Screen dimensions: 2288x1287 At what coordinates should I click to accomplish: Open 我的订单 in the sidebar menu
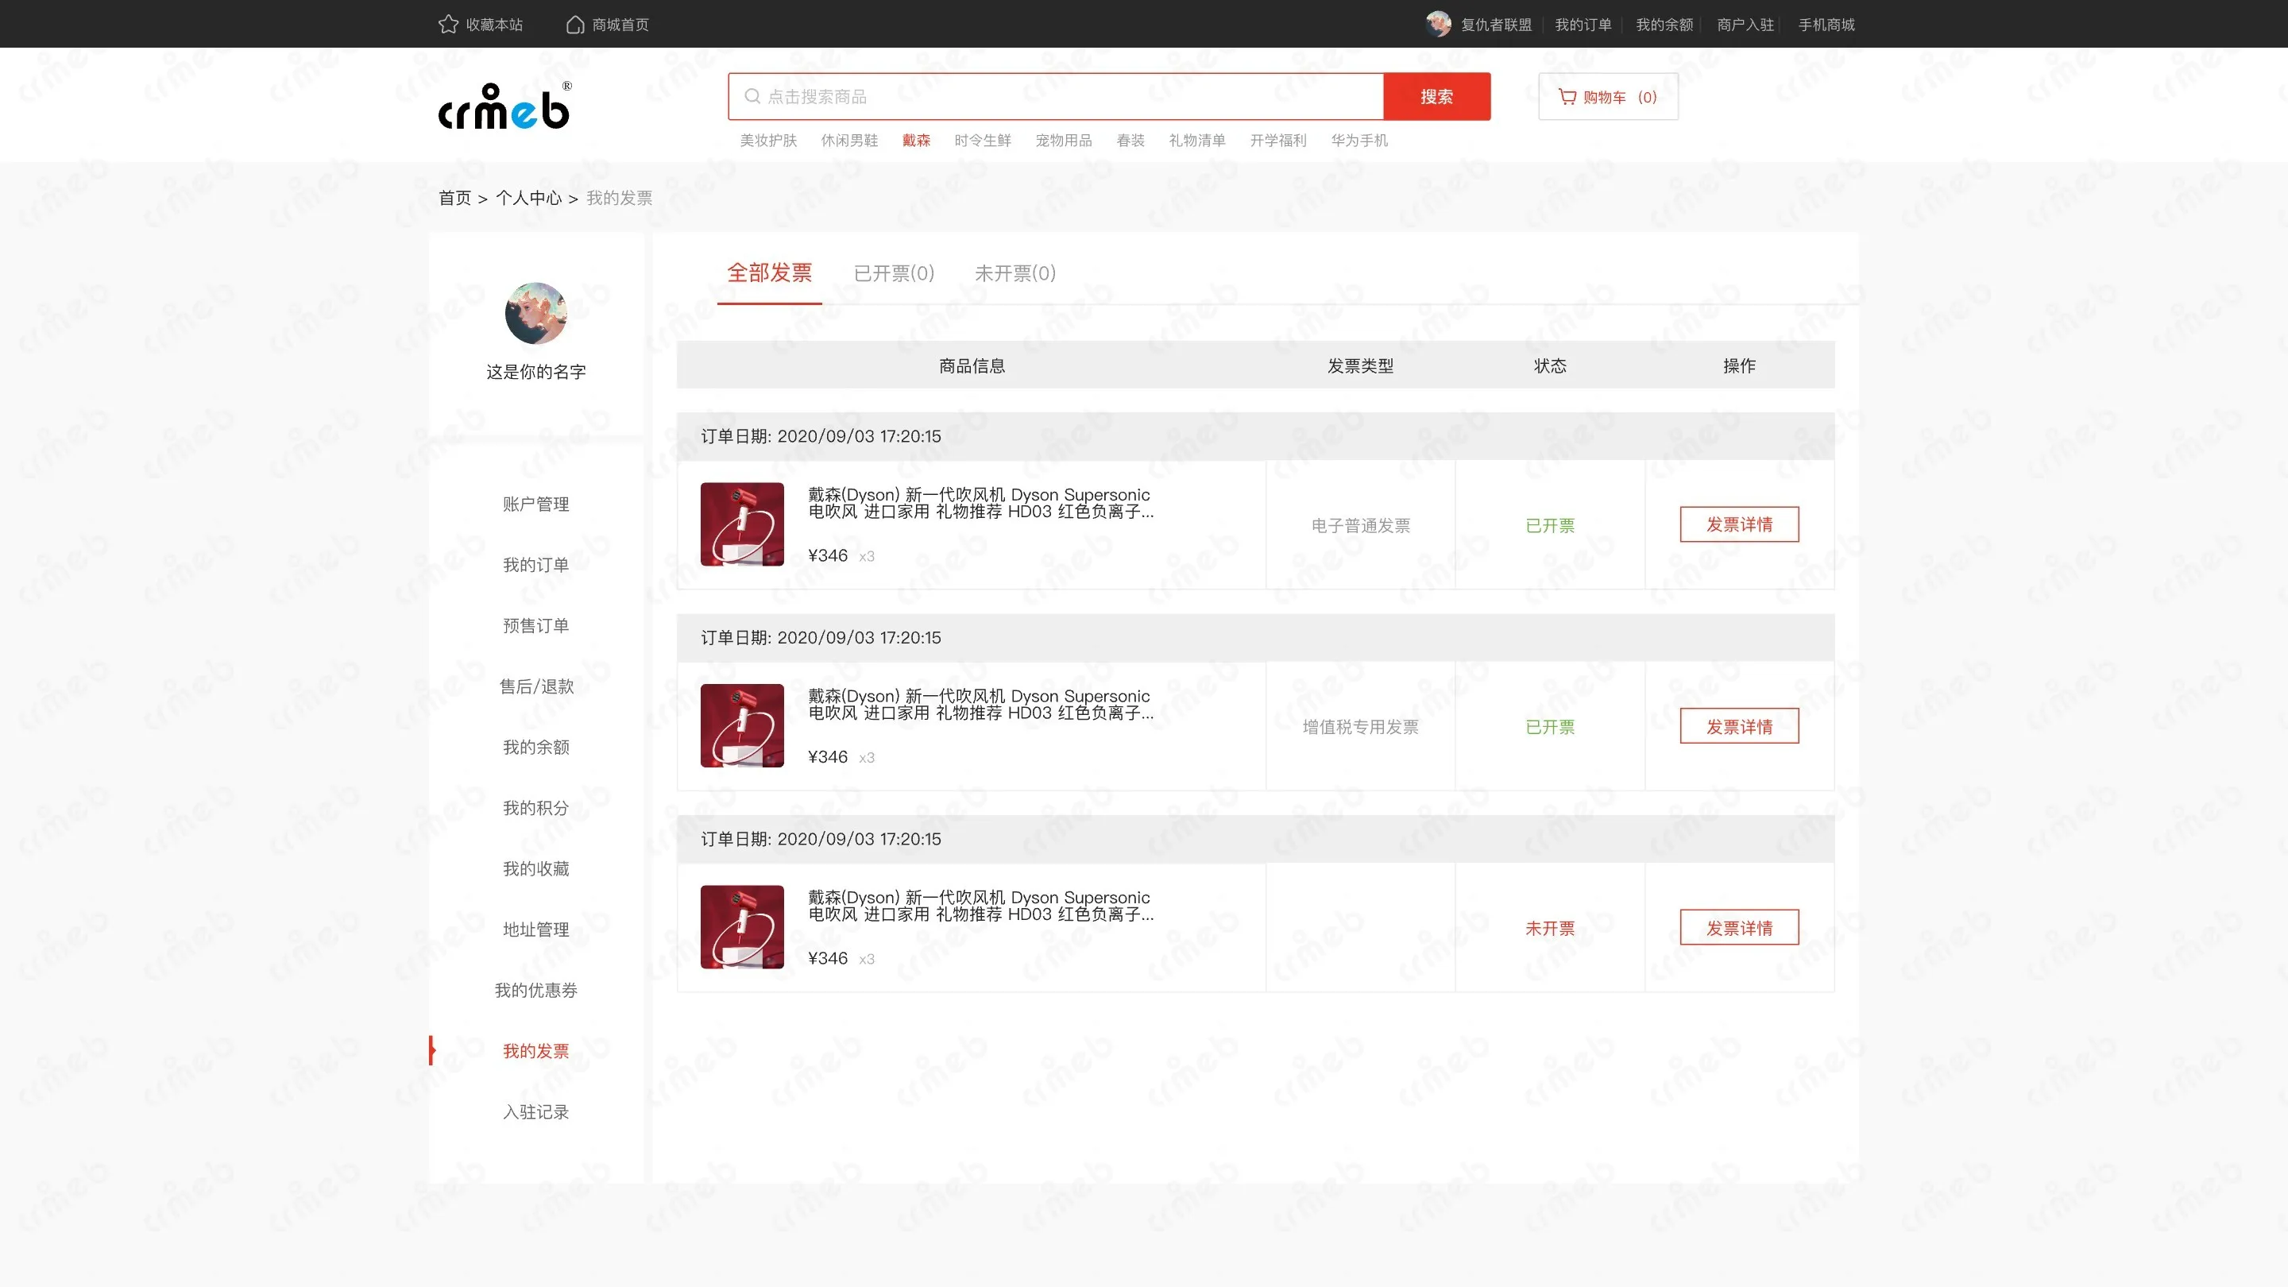[536, 565]
